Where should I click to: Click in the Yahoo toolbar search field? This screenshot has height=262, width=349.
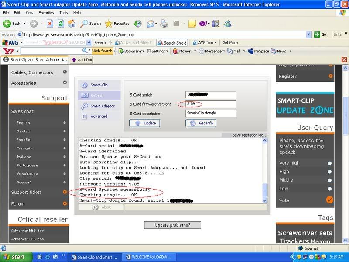51,51
